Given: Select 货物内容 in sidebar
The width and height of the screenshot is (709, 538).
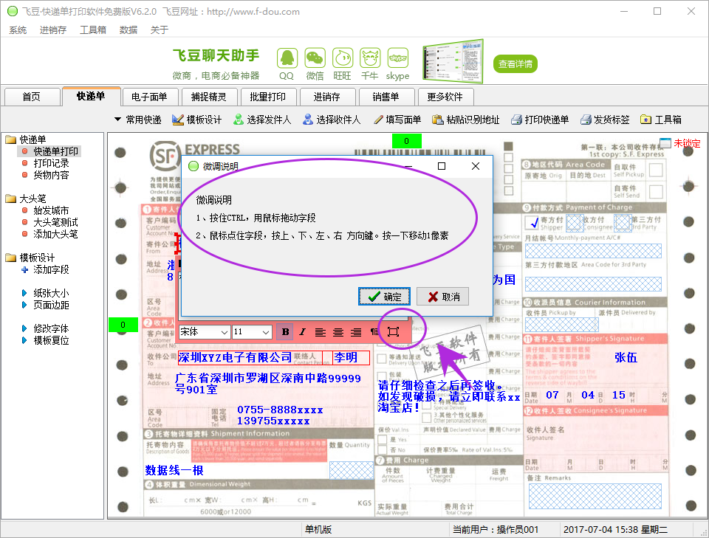Looking at the screenshot, I should (x=51, y=175).
